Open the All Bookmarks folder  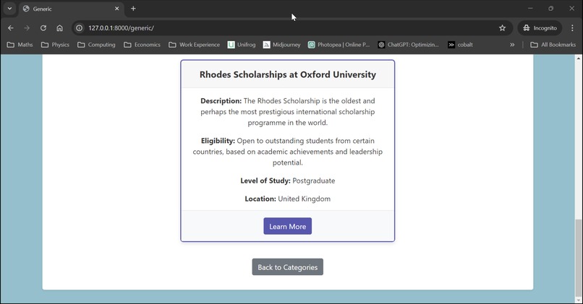(x=553, y=45)
